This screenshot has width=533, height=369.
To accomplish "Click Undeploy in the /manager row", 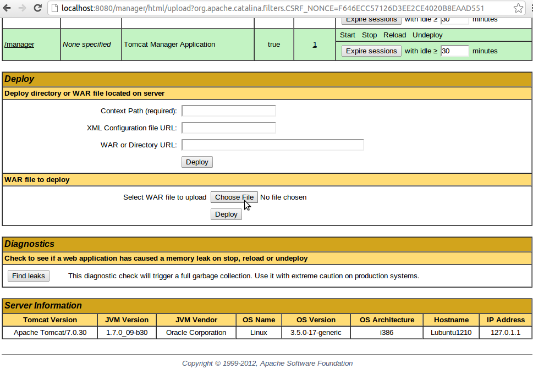I will point(427,35).
